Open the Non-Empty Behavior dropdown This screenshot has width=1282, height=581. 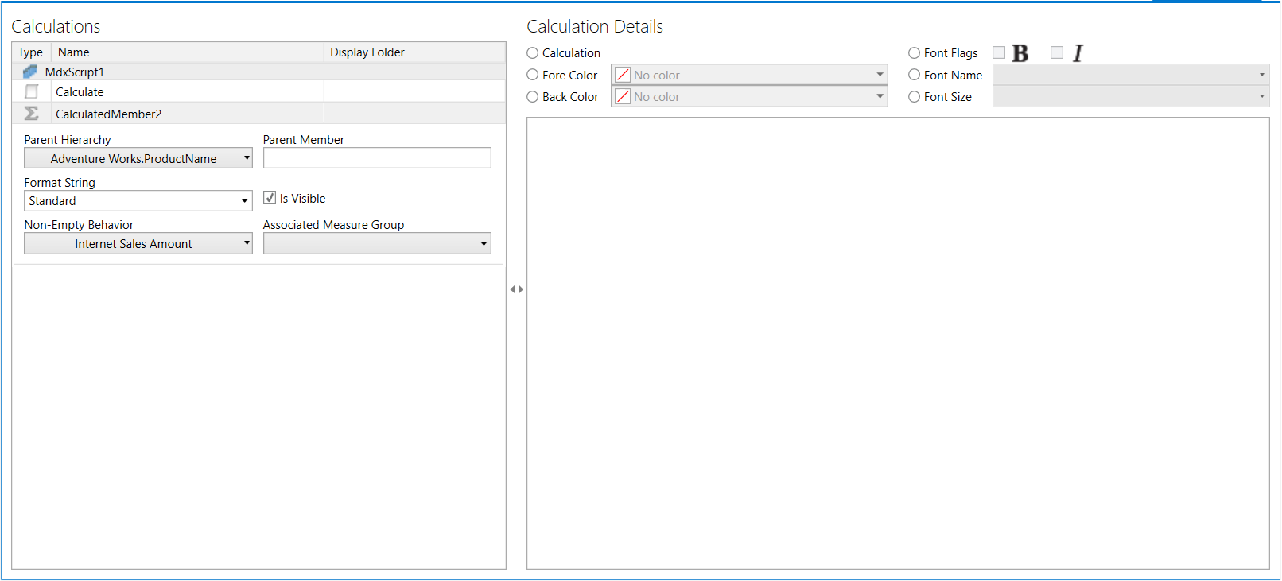(138, 243)
